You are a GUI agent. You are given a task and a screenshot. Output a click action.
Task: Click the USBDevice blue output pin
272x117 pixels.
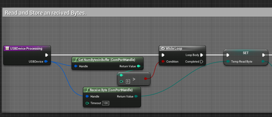pyautogui.click(x=46, y=61)
